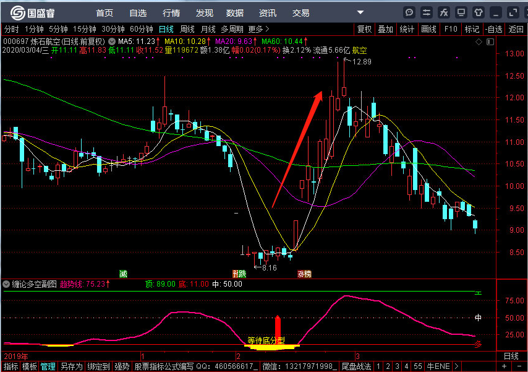528x372 pixels.
Task: Select indicator tab 3
Action: point(397,366)
